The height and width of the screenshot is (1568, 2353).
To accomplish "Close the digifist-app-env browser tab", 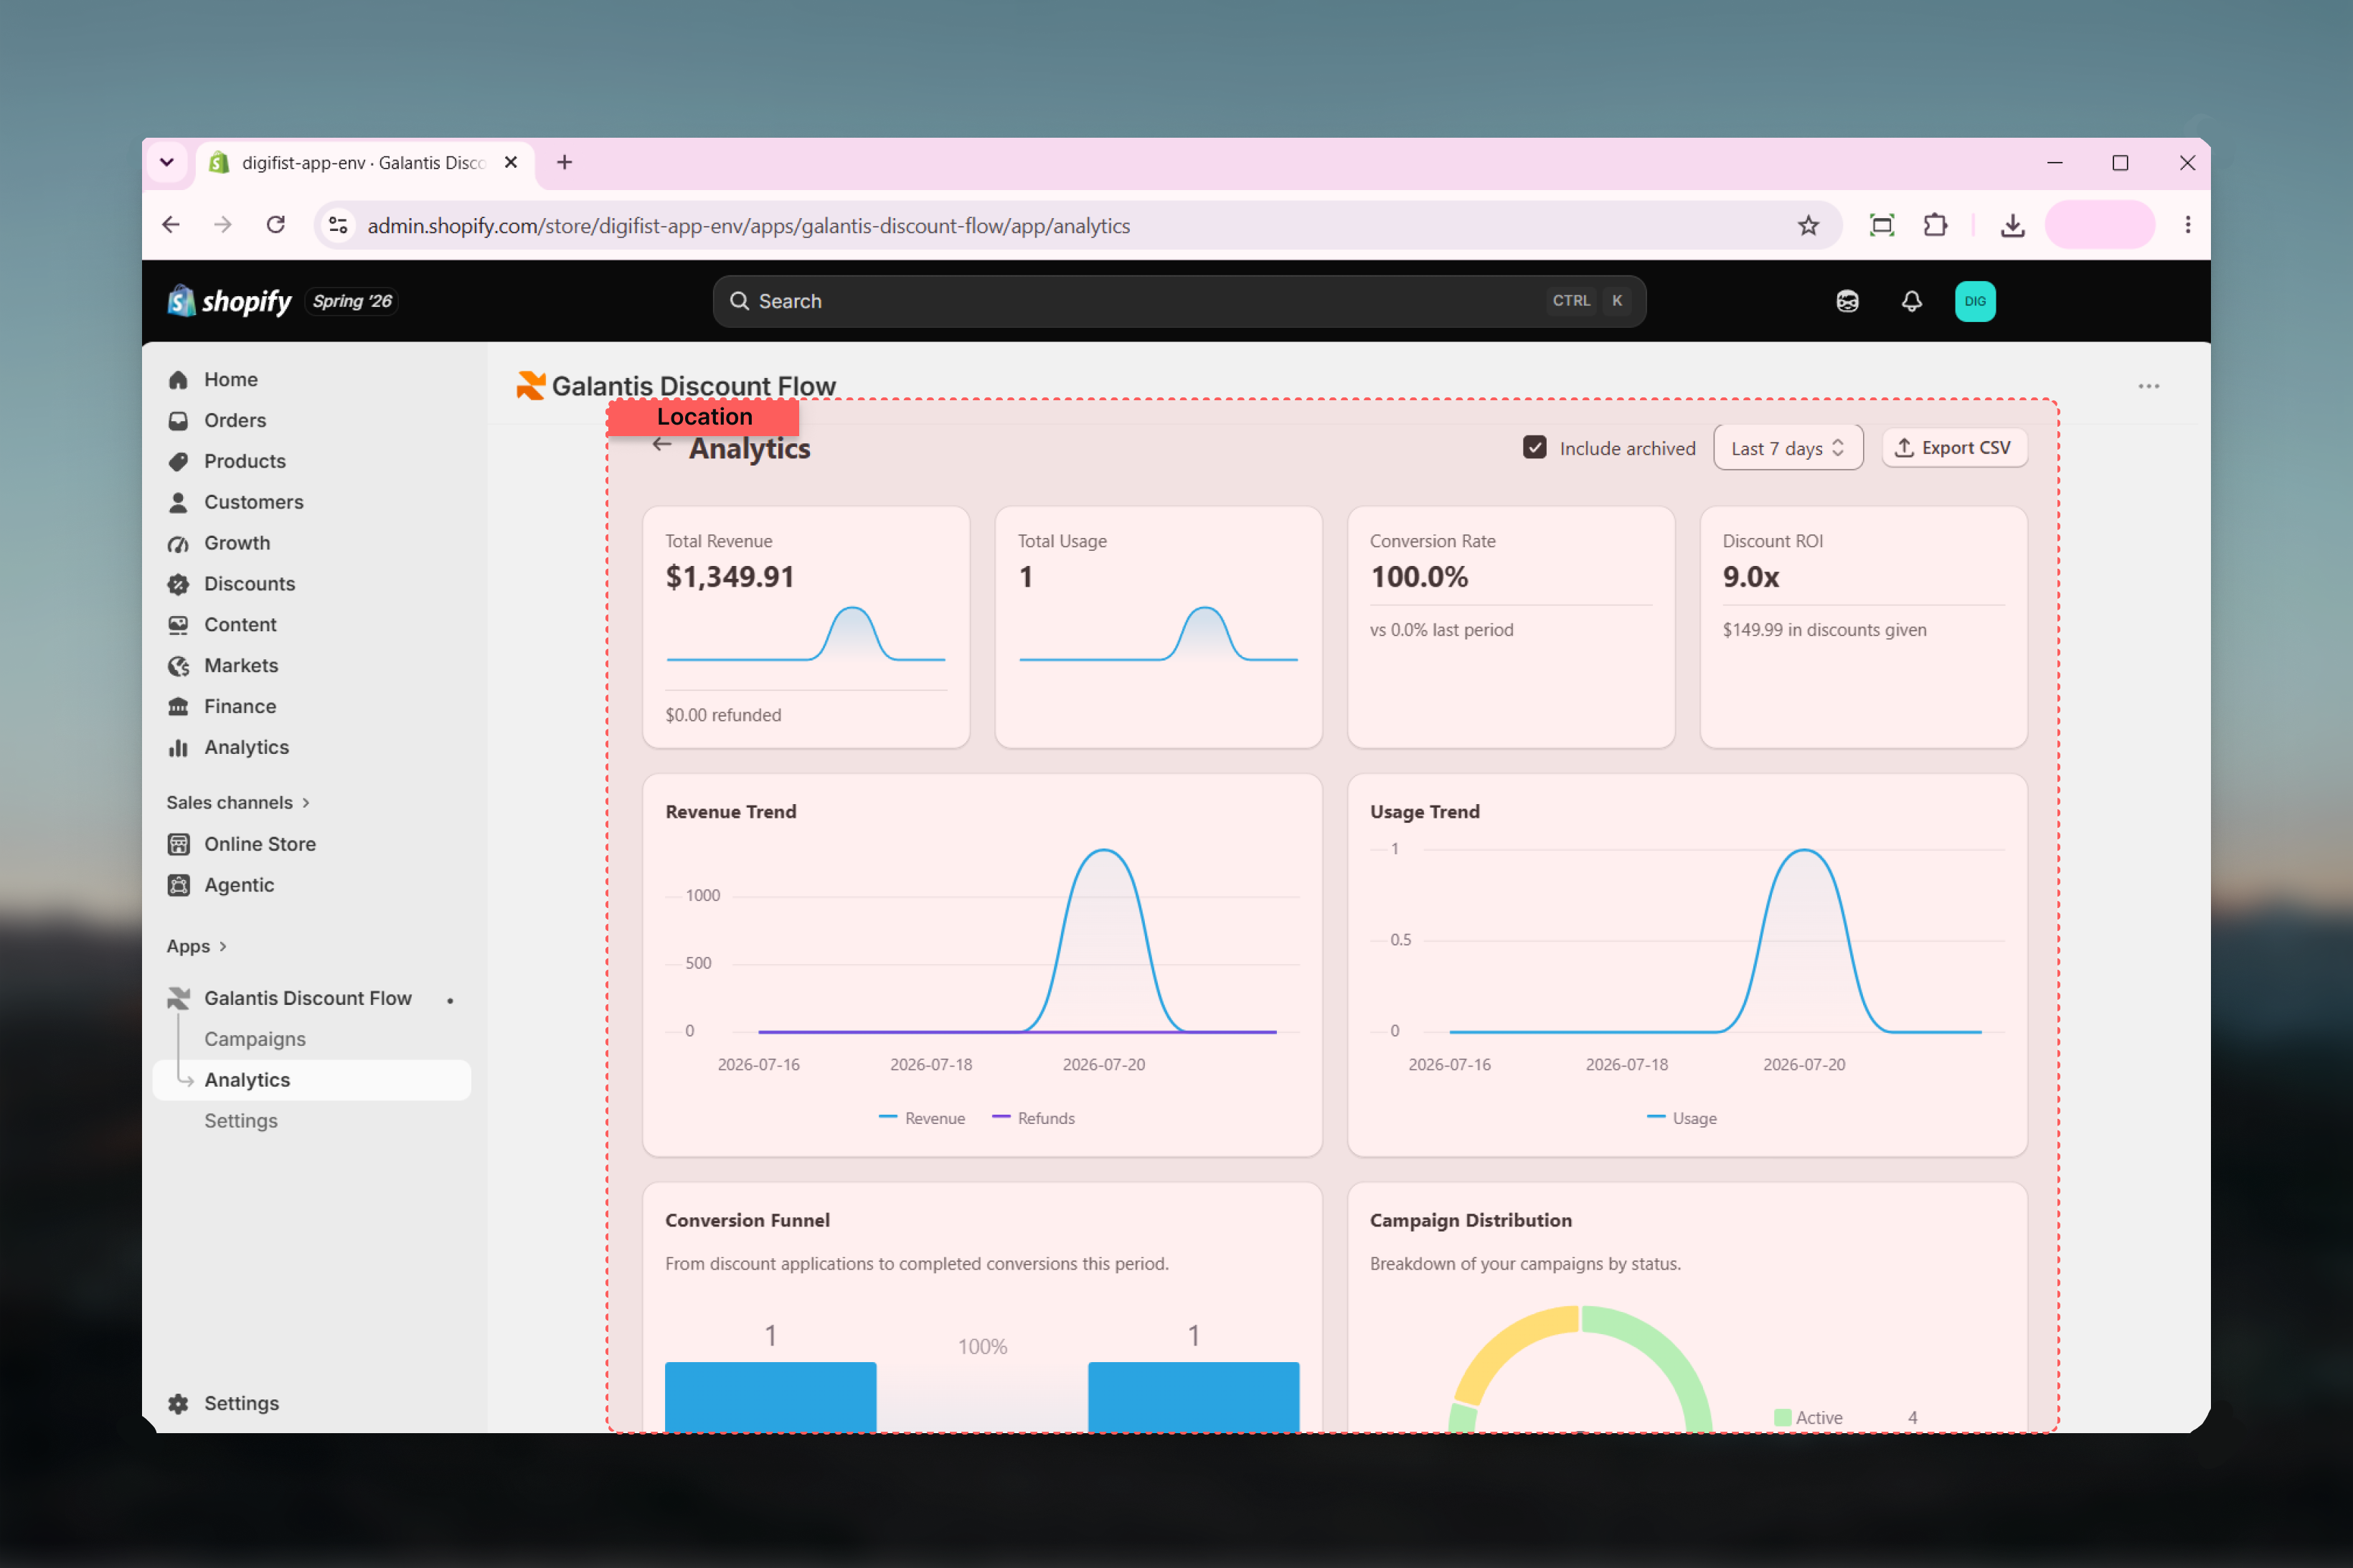I will point(510,162).
